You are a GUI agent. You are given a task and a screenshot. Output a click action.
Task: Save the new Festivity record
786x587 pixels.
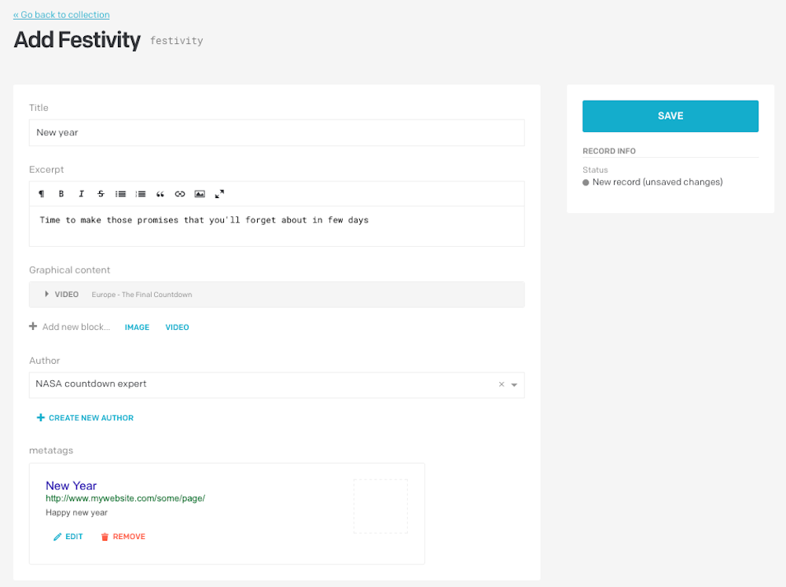pos(670,116)
